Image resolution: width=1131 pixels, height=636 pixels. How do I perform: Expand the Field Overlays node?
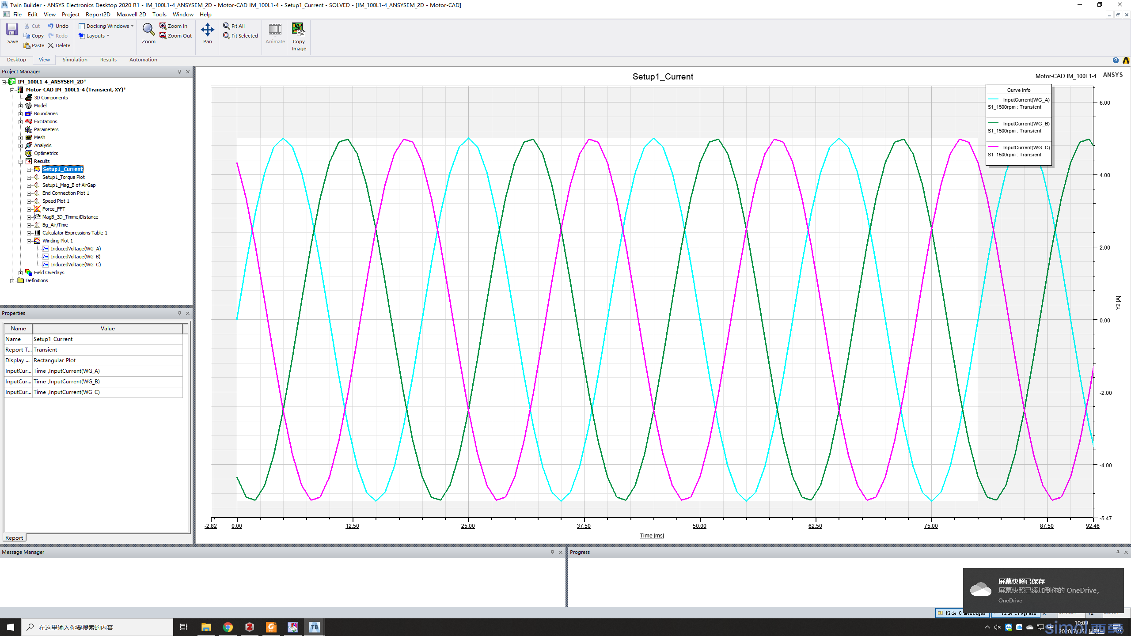pyautogui.click(x=20, y=273)
